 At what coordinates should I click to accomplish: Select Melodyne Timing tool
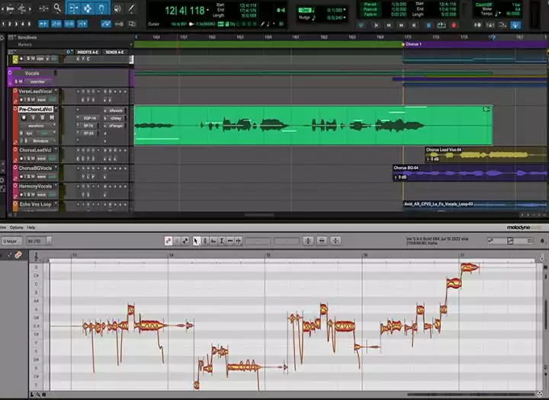pos(230,241)
